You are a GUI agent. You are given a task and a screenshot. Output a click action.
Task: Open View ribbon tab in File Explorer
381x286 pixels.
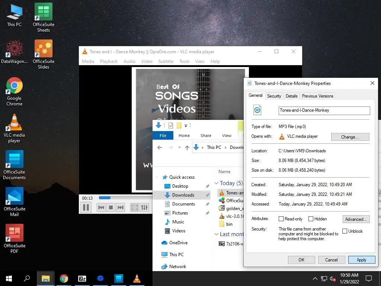(227, 136)
